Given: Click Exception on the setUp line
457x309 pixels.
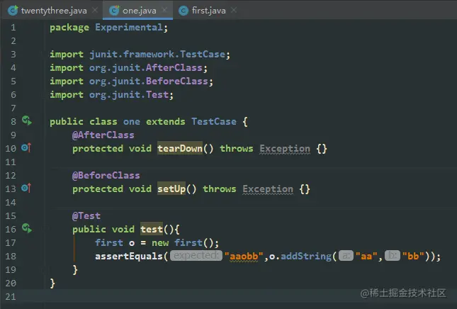Looking at the screenshot, I should click(x=268, y=189).
